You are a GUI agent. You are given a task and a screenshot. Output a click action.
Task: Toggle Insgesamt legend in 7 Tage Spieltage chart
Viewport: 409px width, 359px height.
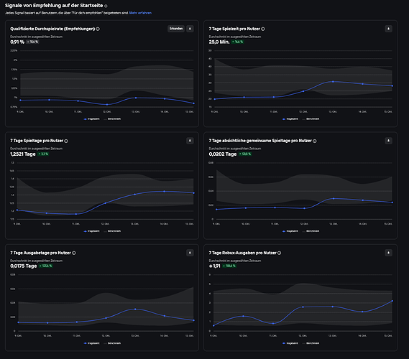coord(91,231)
